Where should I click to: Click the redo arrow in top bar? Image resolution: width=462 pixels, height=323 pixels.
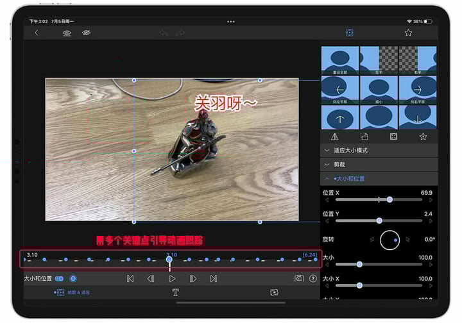[180, 33]
